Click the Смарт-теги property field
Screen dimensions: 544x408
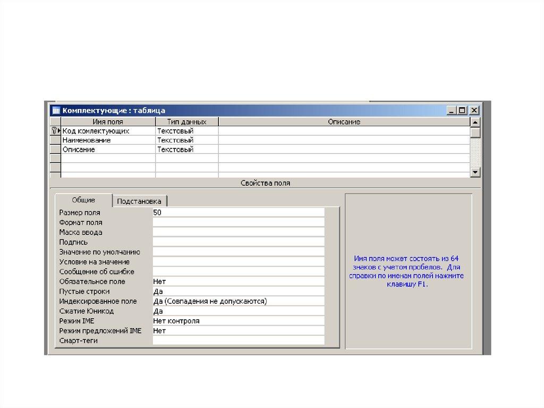[238, 340]
